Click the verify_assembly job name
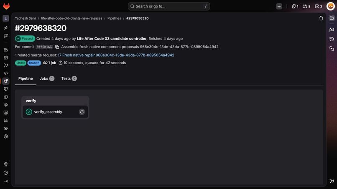 [48, 112]
